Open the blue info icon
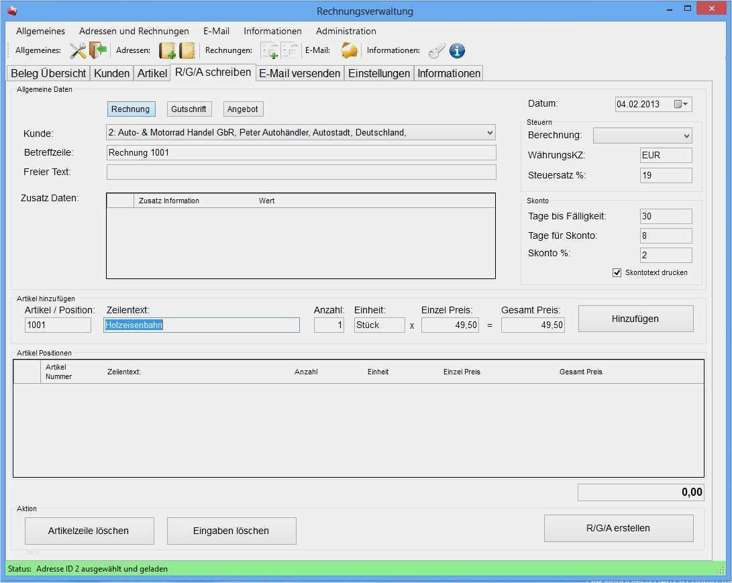 click(x=457, y=51)
